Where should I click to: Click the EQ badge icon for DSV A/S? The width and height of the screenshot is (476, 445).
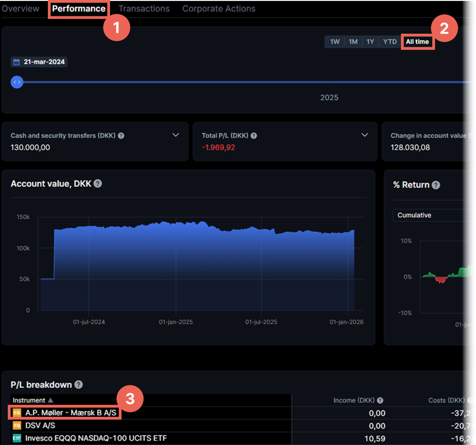click(17, 425)
